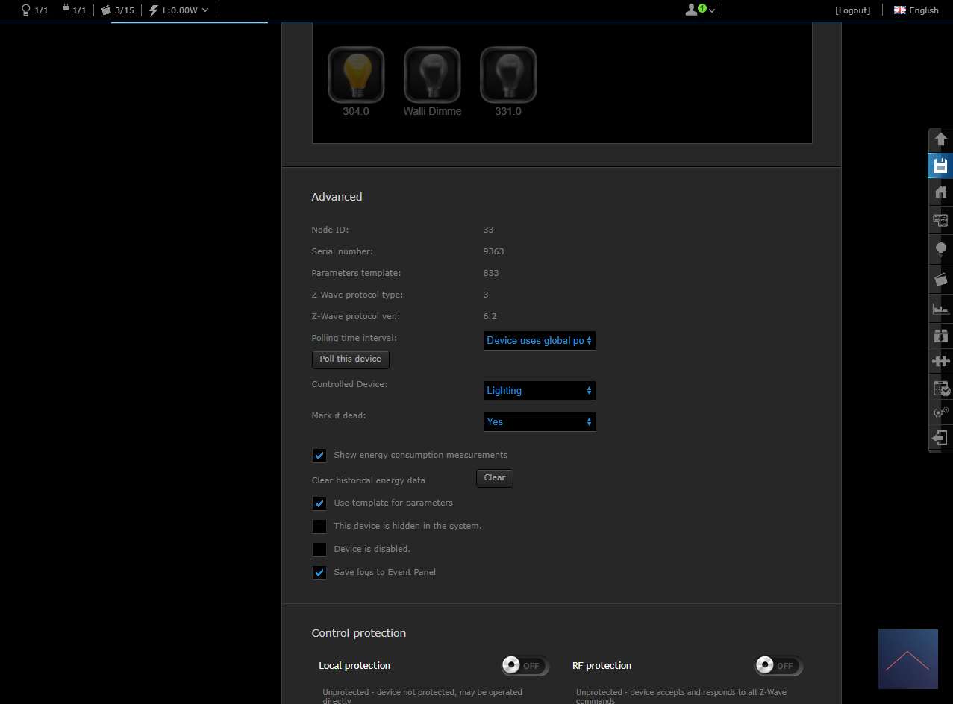This screenshot has width=953, height=704.
Task: Expand the Mark if dead dropdown
Action: point(539,422)
